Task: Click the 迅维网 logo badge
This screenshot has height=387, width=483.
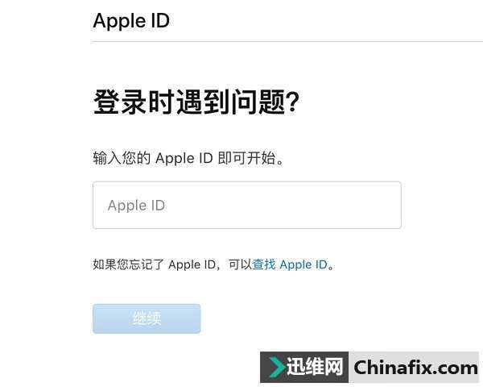Action: tap(304, 367)
